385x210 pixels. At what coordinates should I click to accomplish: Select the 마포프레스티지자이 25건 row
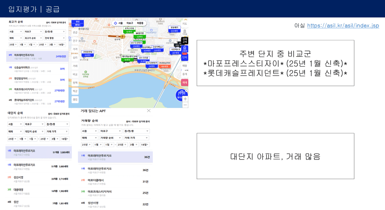(x=115, y=193)
